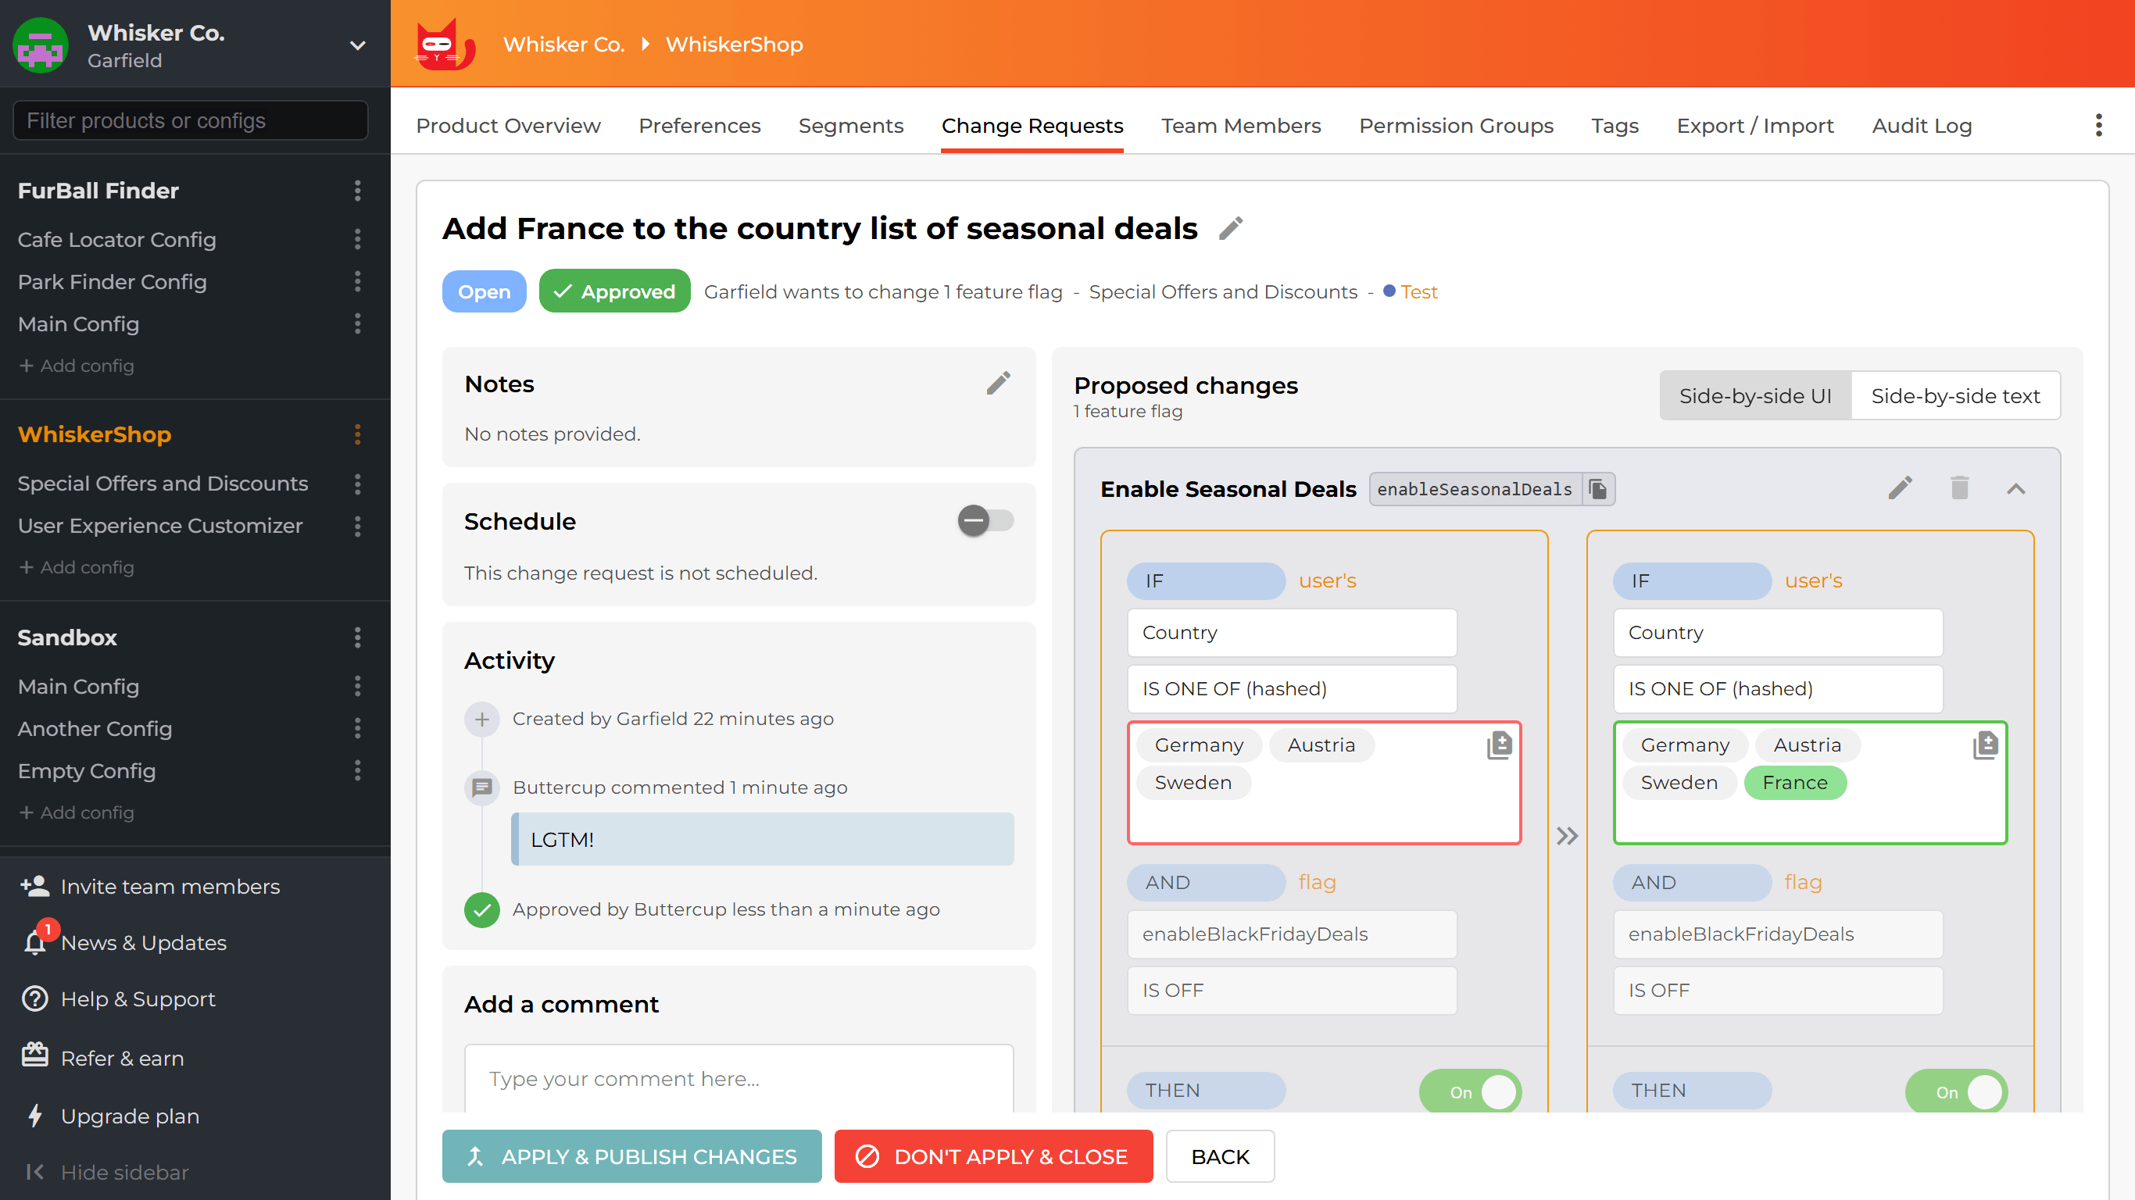Open Another Config options menu
2135x1200 pixels.
357,728
